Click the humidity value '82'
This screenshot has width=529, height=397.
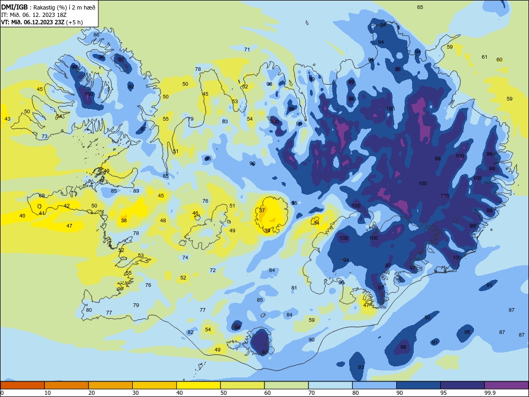[x=190, y=332]
